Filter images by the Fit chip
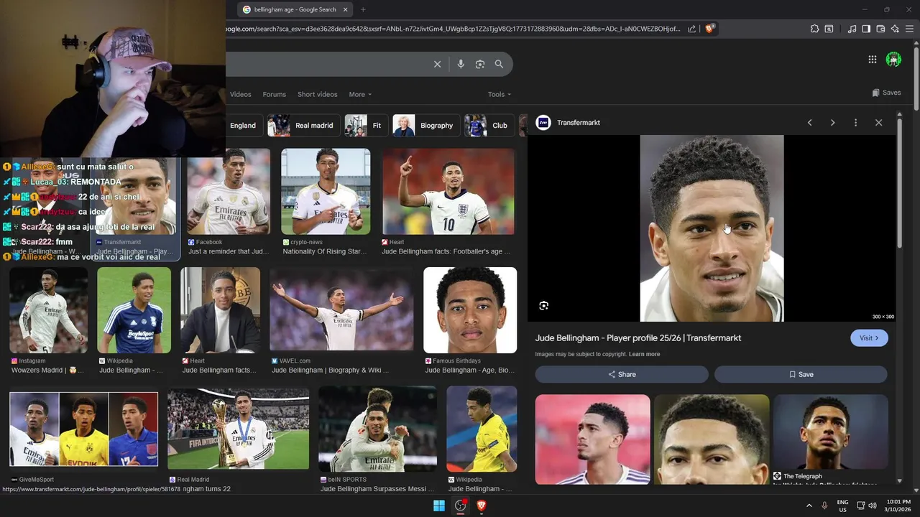Screen dimensions: 920x517 (x=366, y=125)
